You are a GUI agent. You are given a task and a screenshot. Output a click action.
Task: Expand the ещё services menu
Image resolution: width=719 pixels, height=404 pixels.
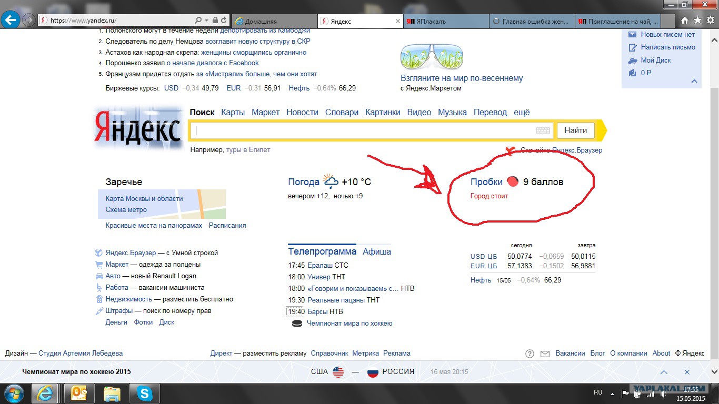[522, 112]
